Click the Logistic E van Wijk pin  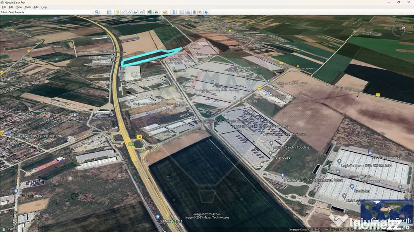tap(339, 161)
